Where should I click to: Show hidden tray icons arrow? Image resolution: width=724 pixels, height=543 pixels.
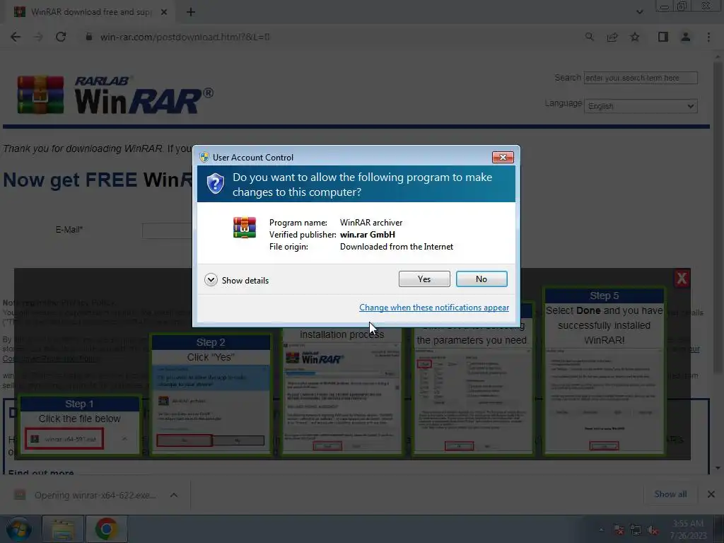click(601, 530)
